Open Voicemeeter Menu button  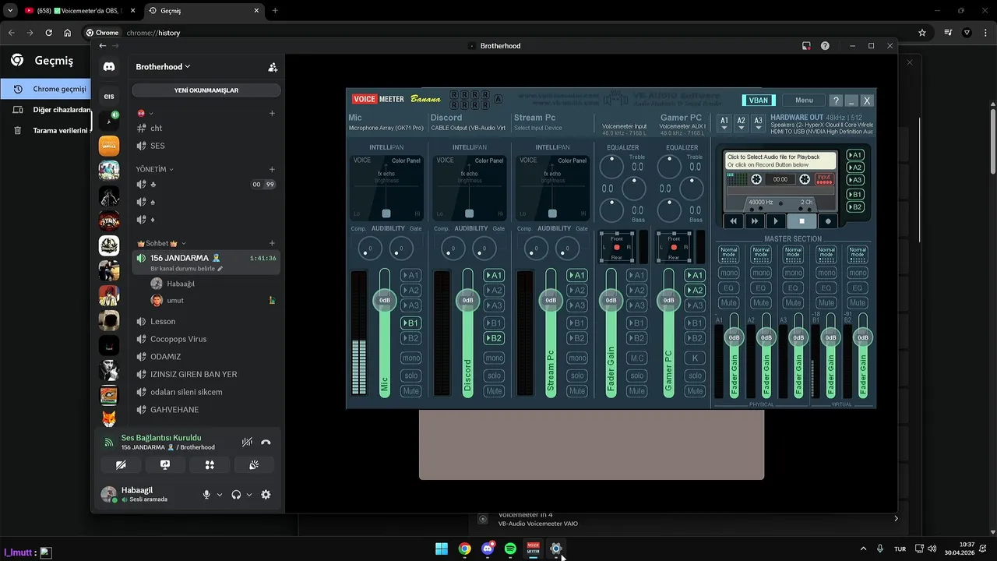pyautogui.click(x=804, y=101)
